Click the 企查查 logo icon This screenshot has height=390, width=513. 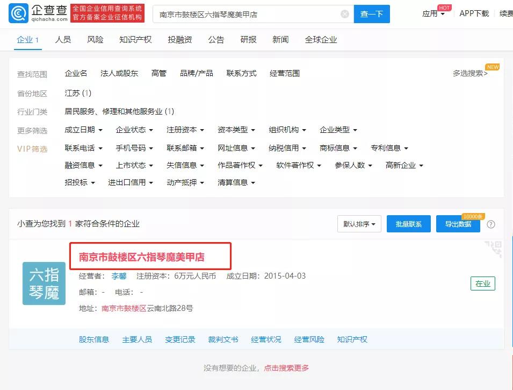(19, 13)
